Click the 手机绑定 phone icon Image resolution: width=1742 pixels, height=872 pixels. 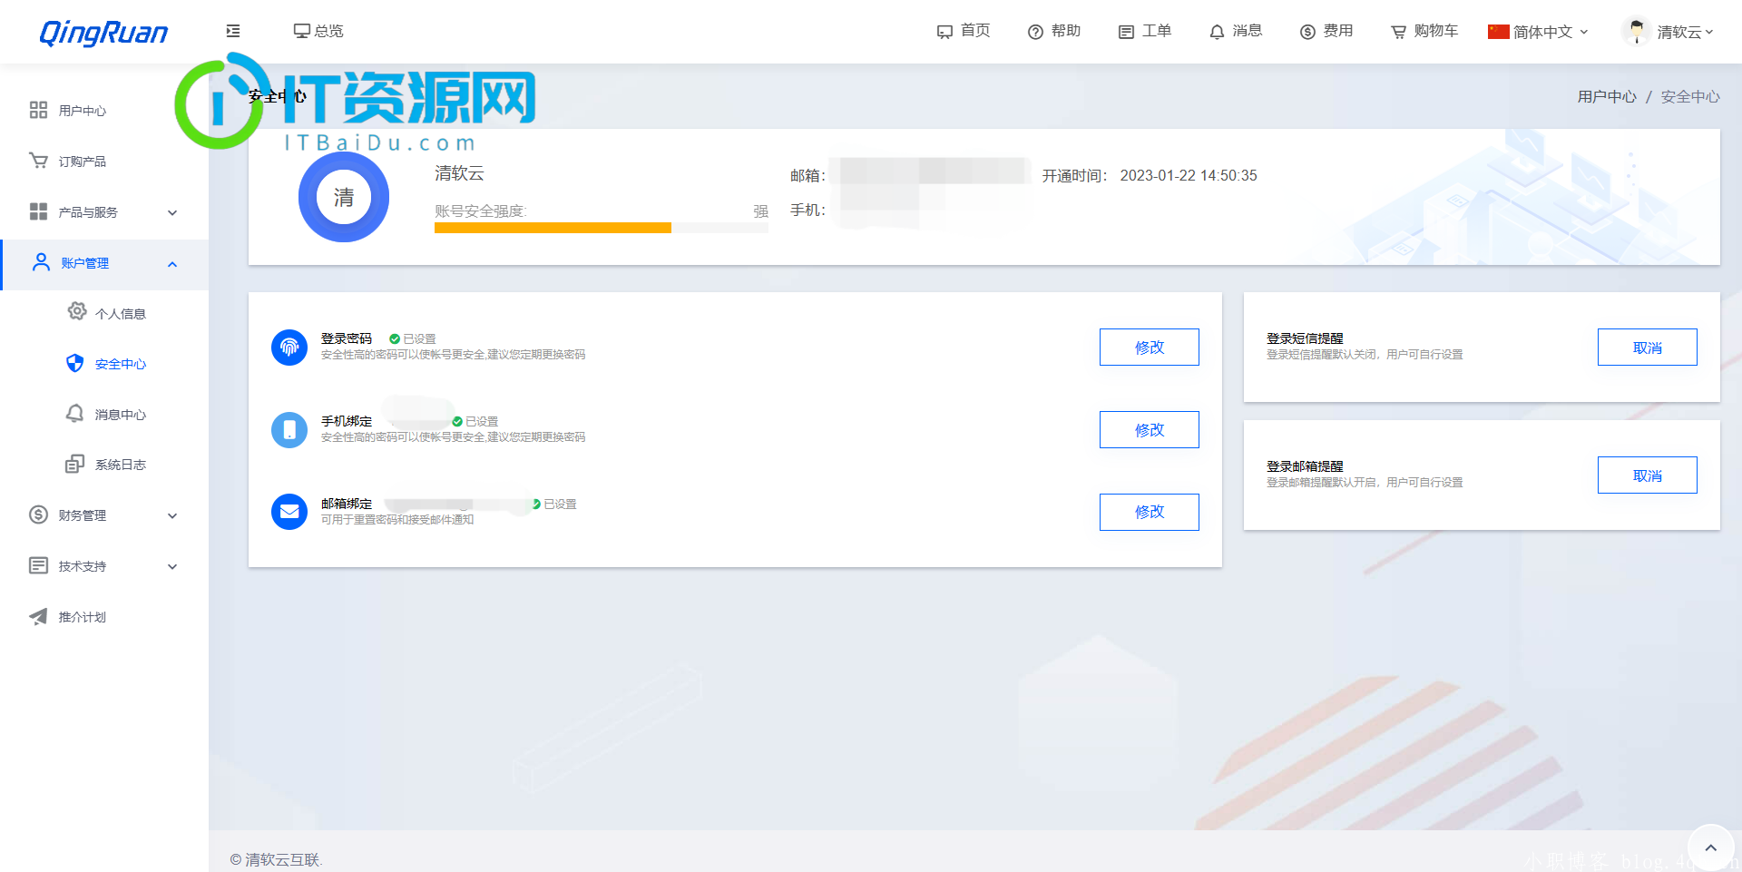[x=289, y=429]
